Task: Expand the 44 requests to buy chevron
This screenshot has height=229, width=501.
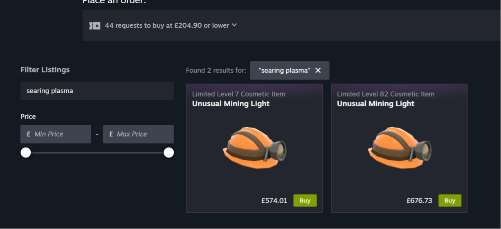Action: click(234, 25)
